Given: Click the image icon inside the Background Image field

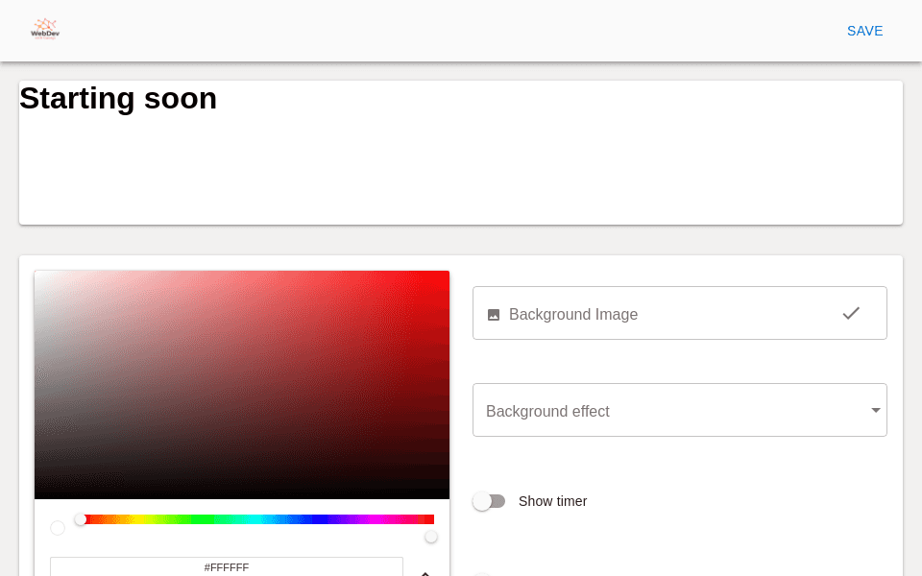Looking at the screenshot, I should (493, 314).
